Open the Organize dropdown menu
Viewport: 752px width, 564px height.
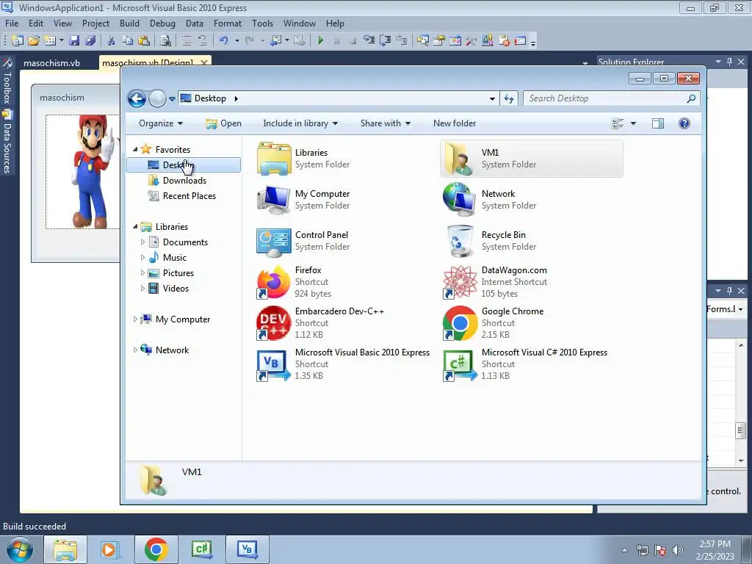point(161,123)
